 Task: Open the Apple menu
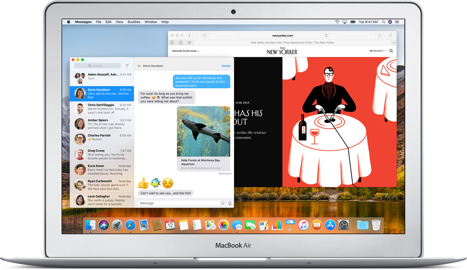tap(68, 22)
